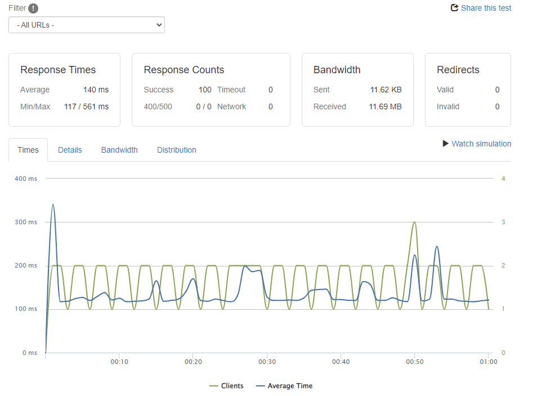Click the share icon beside Share this test
Screen dimensions: 533x396
455,8
